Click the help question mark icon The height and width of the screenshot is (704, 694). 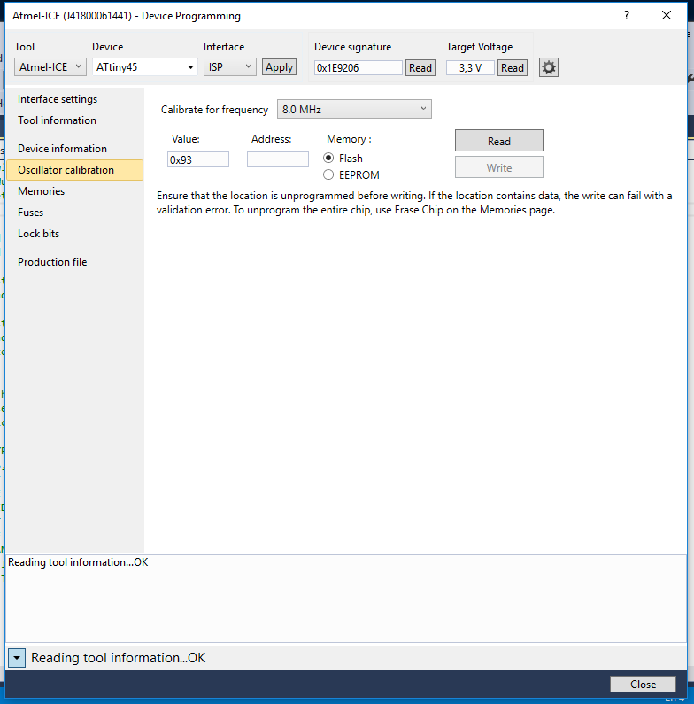(x=627, y=16)
